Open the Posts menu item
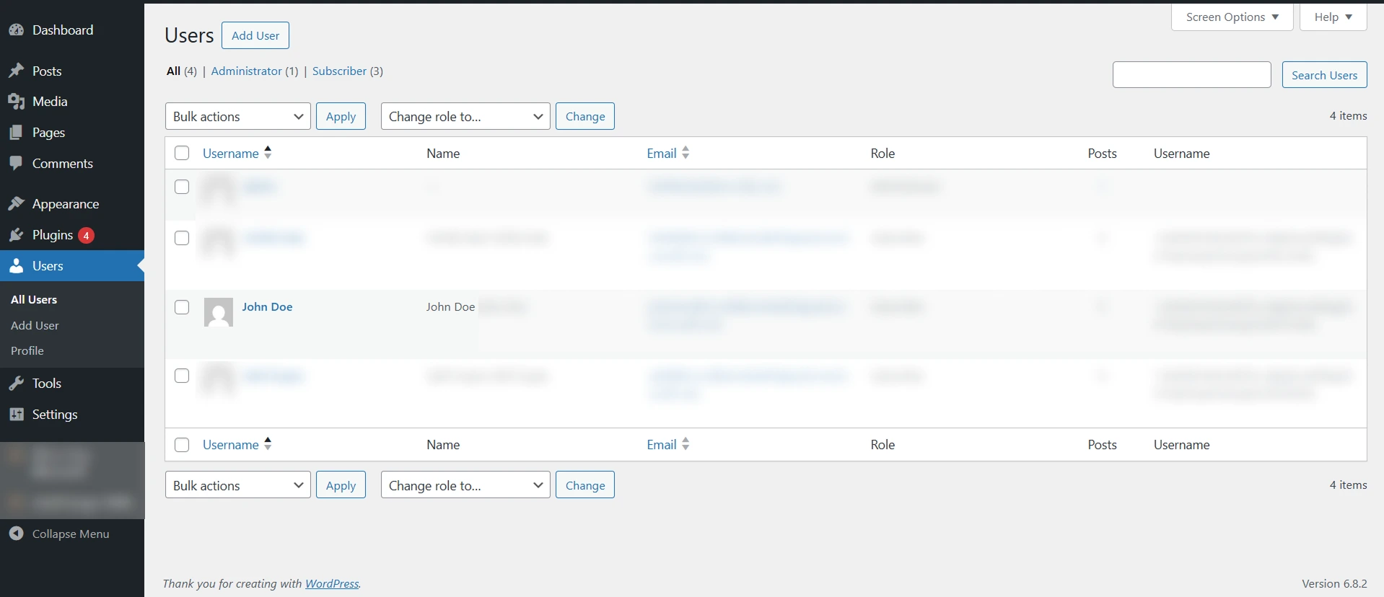 (x=47, y=71)
